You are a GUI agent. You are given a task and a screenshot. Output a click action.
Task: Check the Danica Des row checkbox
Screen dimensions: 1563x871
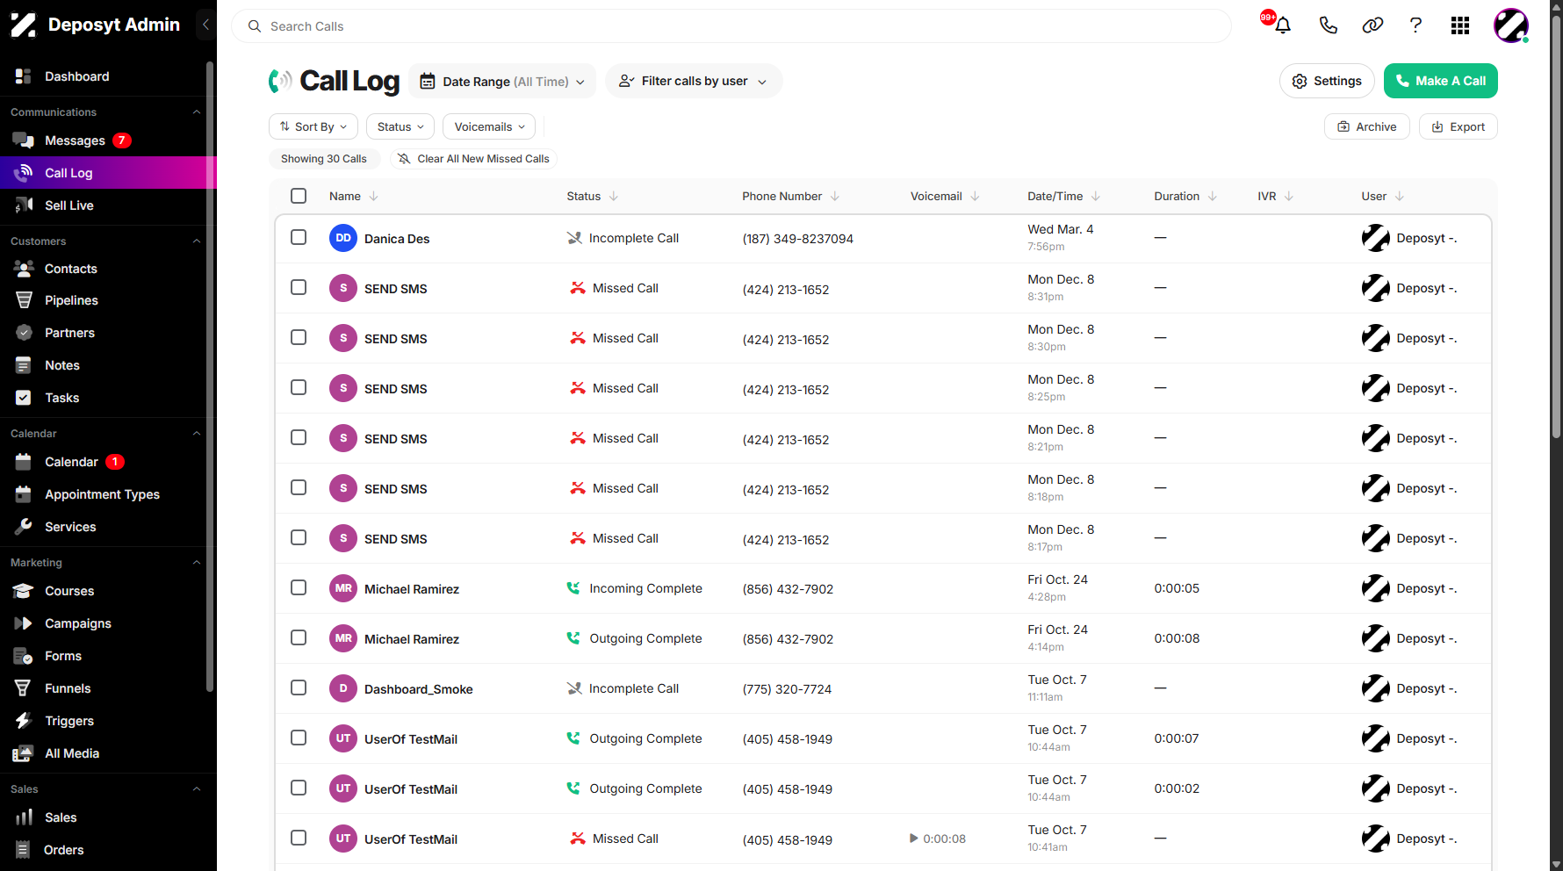[x=299, y=237]
